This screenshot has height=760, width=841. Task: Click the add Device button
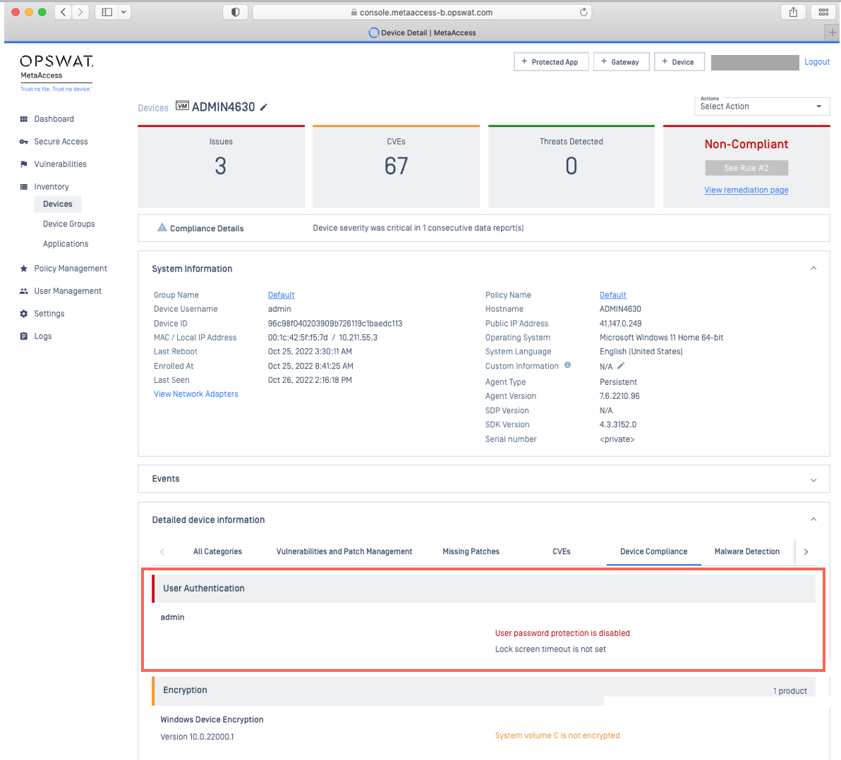click(679, 61)
